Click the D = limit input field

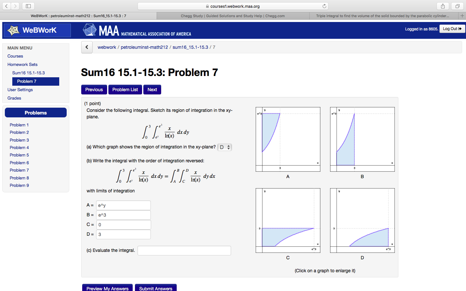[123, 234]
